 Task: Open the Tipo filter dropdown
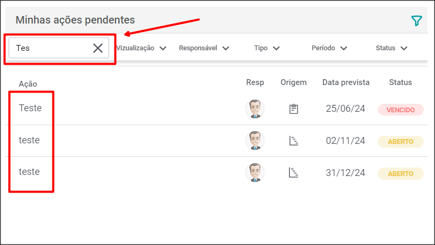[267, 48]
